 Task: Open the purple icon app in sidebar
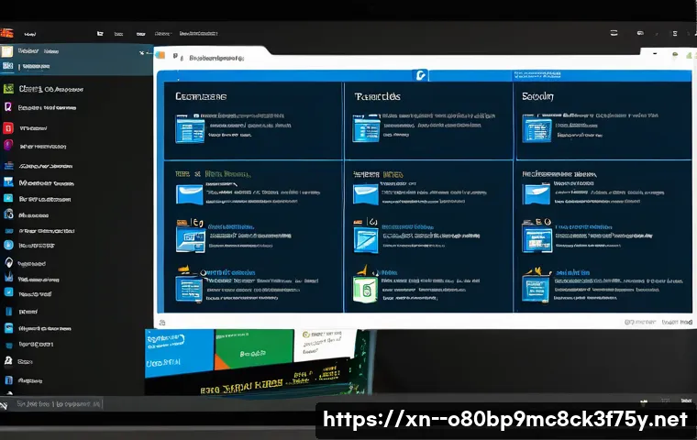[8, 145]
